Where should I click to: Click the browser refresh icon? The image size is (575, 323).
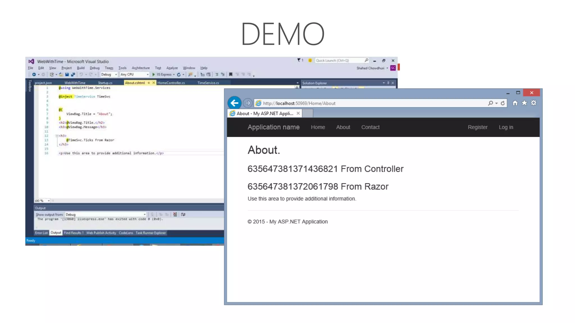503,103
